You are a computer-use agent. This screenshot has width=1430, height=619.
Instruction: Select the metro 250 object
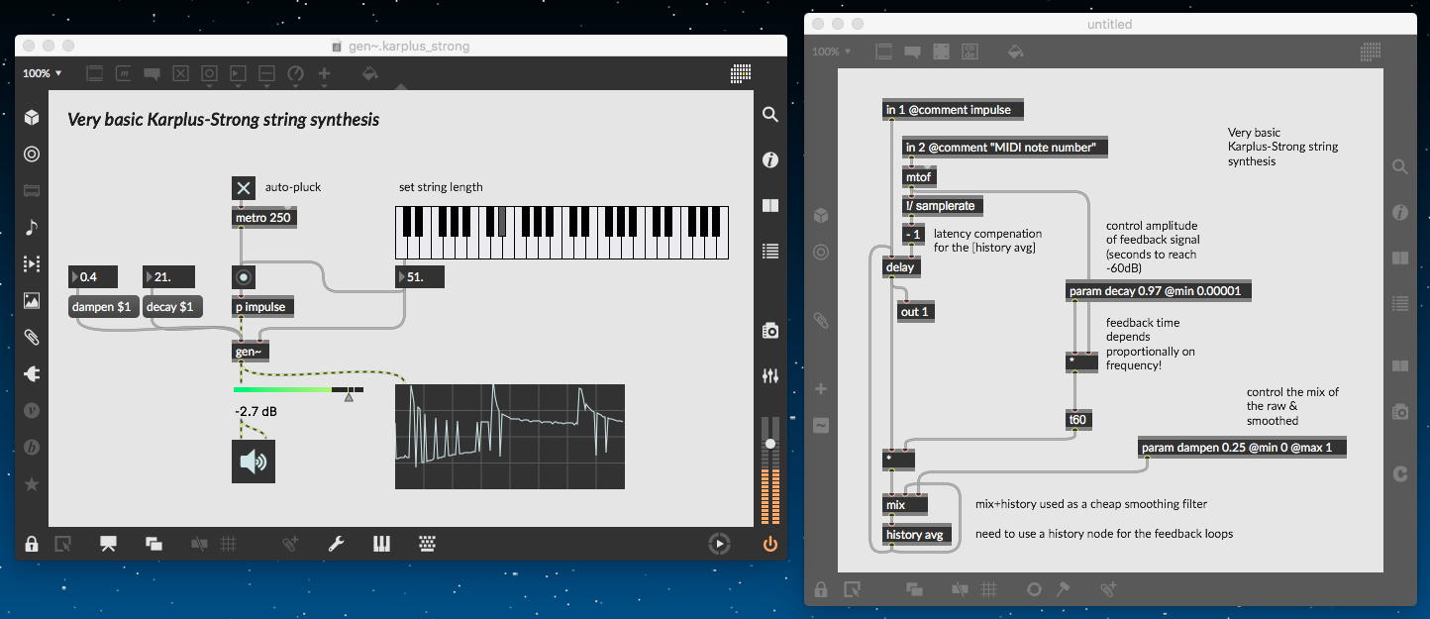pyautogui.click(x=264, y=217)
